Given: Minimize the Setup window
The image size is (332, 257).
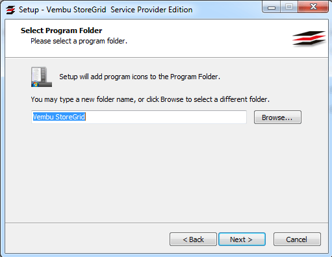Looking at the screenshot, I should pyautogui.click(x=272, y=7).
